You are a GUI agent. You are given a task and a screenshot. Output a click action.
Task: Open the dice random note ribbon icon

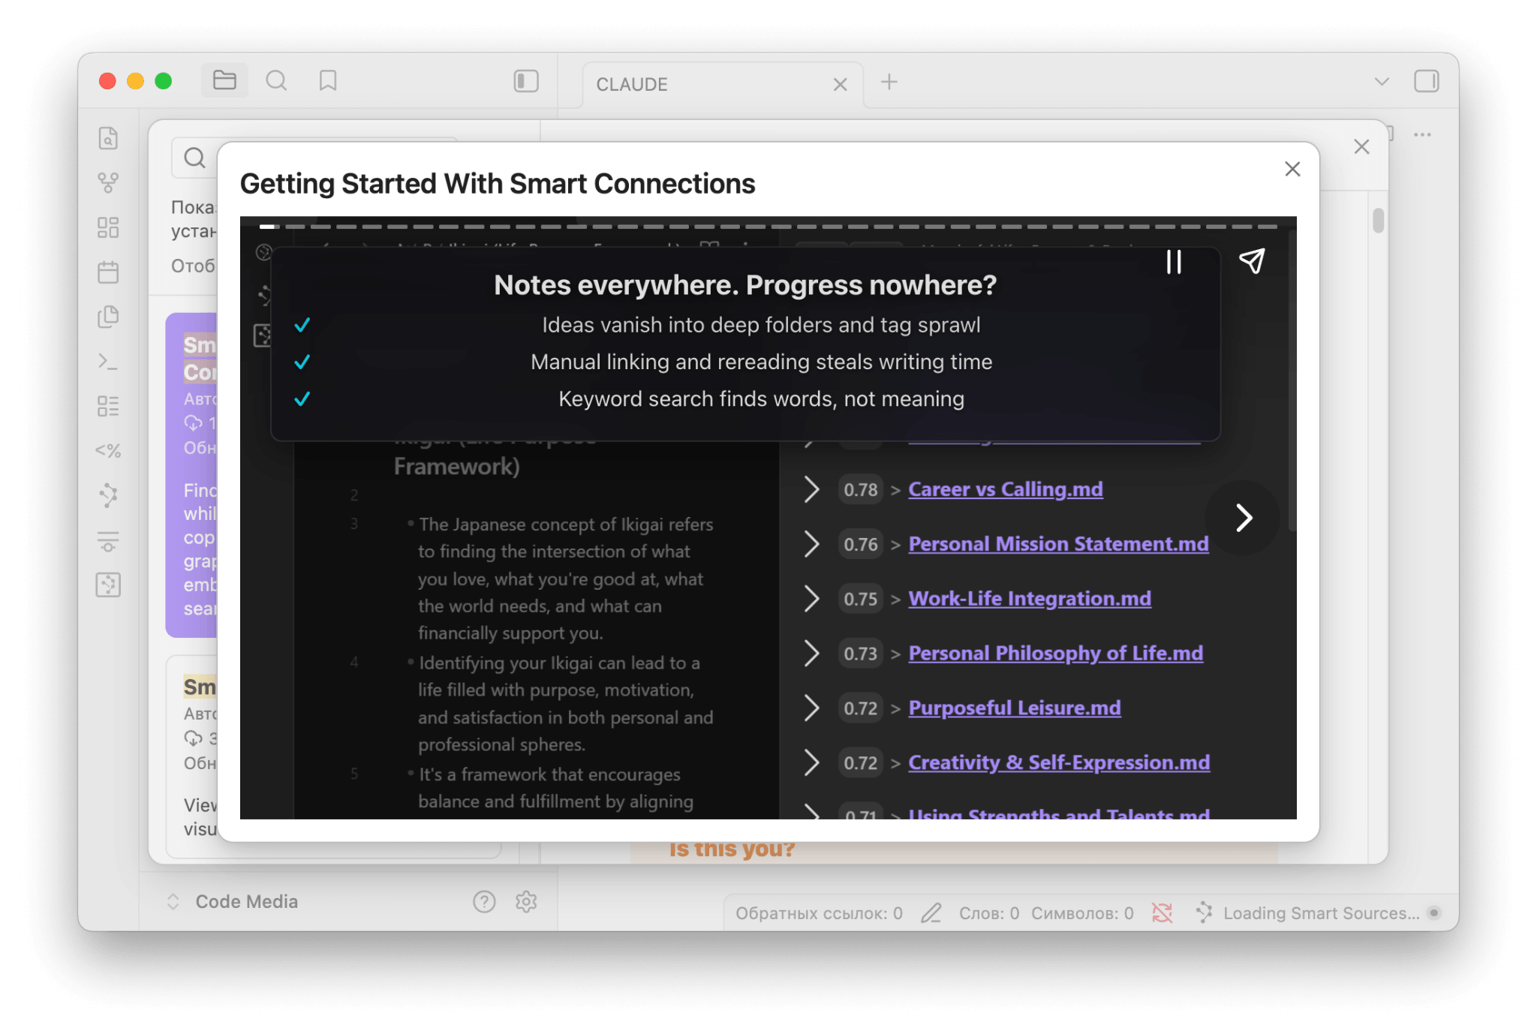[108, 585]
